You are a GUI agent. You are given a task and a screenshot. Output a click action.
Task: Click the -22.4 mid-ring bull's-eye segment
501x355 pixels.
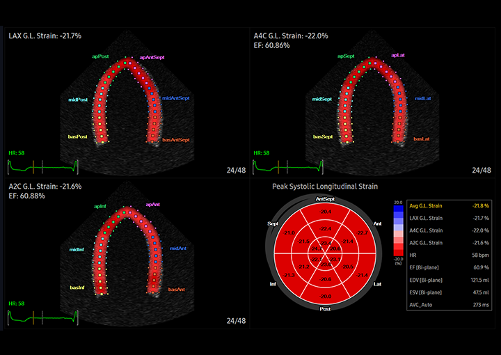click(x=325, y=228)
